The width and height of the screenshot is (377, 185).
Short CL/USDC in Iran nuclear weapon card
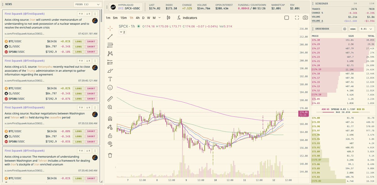pyautogui.click(x=91, y=46)
